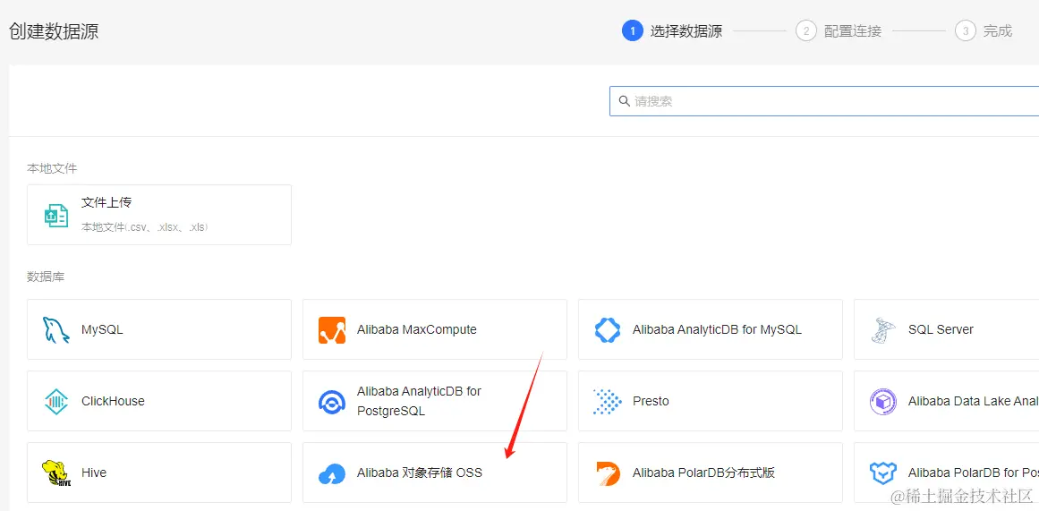Click the Presto dotted logo icon

pyautogui.click(x=607, y=402)
